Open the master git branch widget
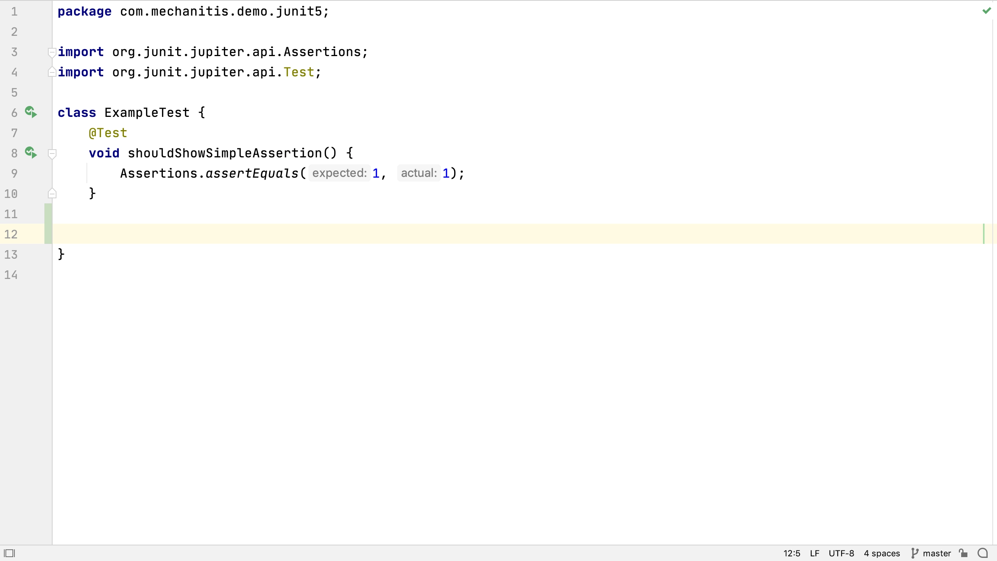 click(931, 553)
